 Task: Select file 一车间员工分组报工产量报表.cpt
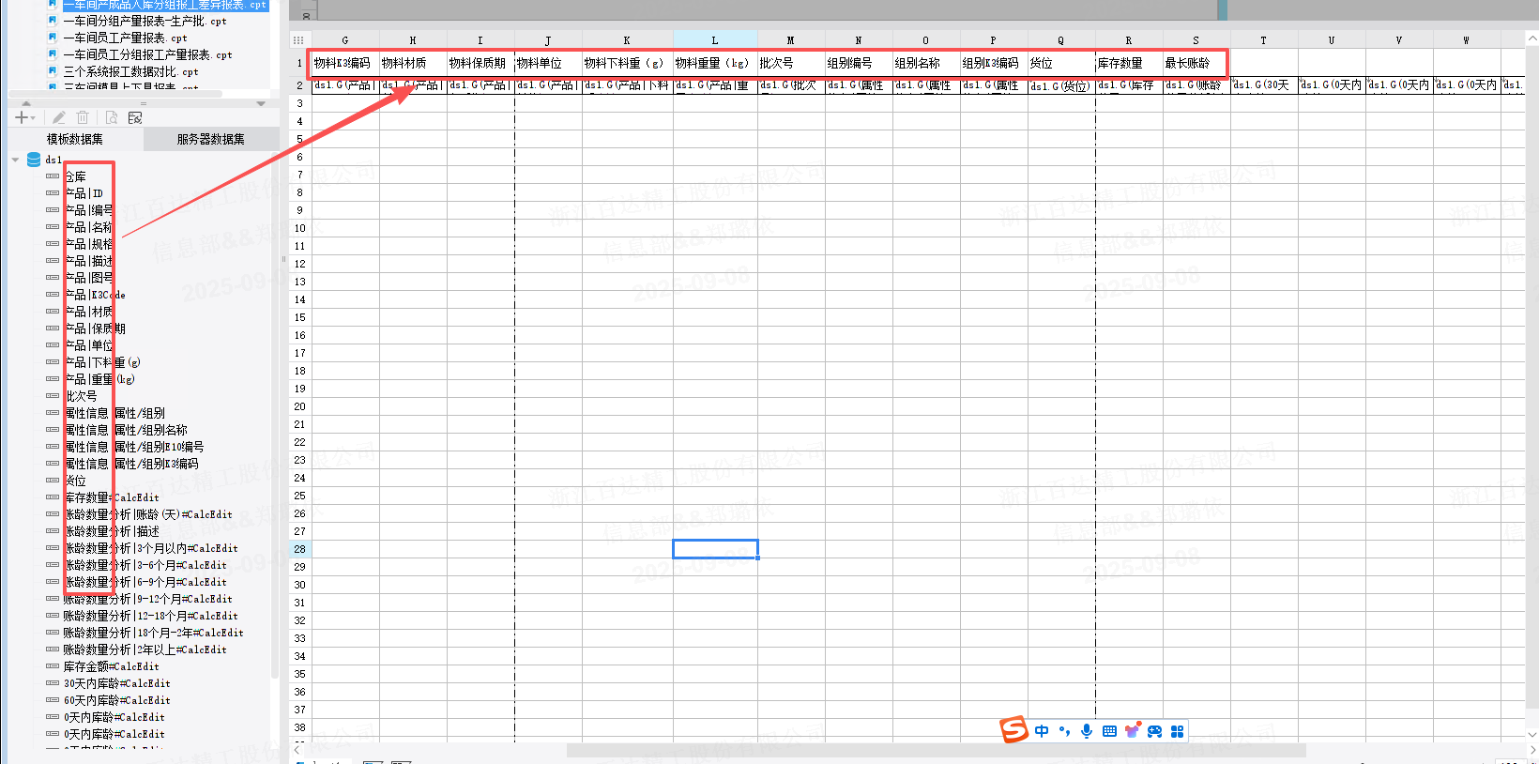147,54
